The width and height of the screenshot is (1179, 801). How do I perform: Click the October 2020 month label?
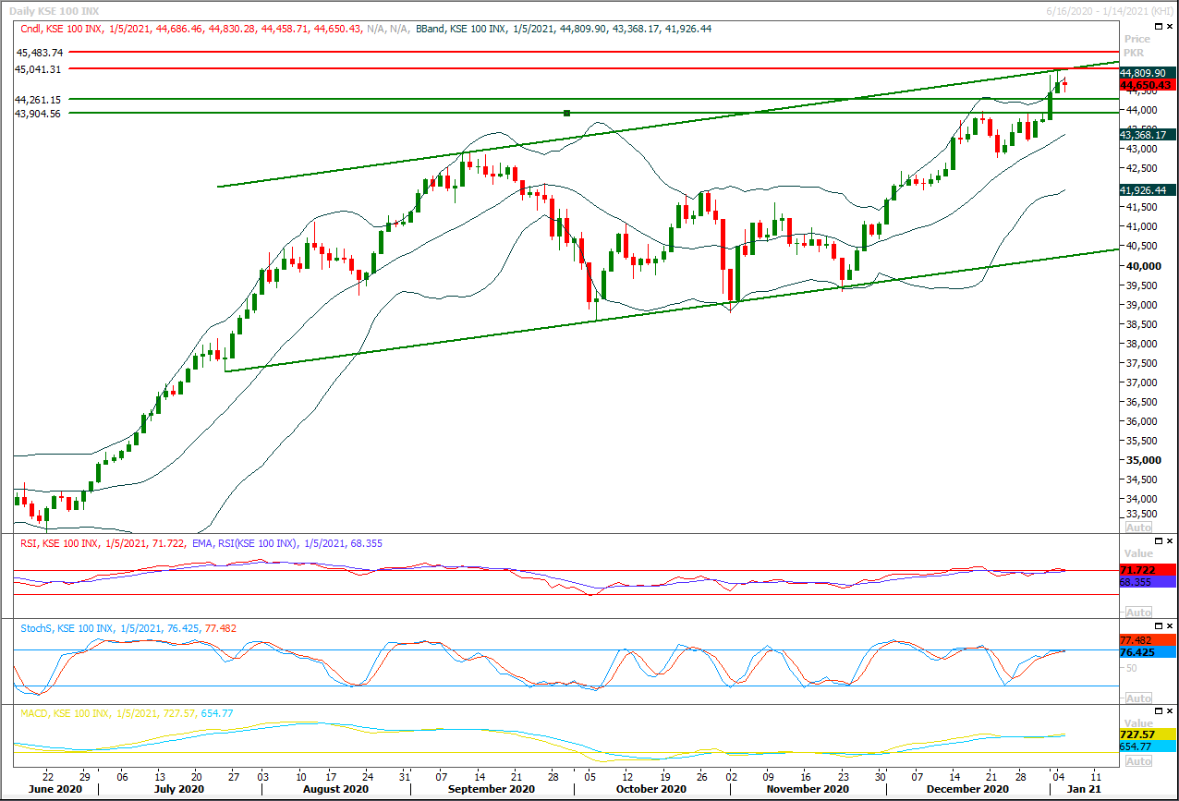coord(650,790)
